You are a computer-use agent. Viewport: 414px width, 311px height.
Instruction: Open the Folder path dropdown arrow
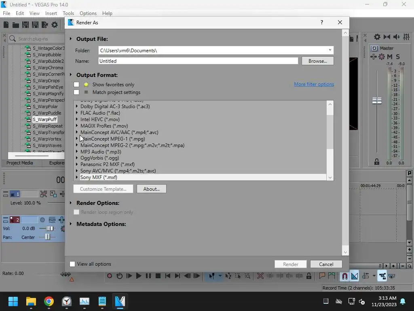click(x=330, y=50)
